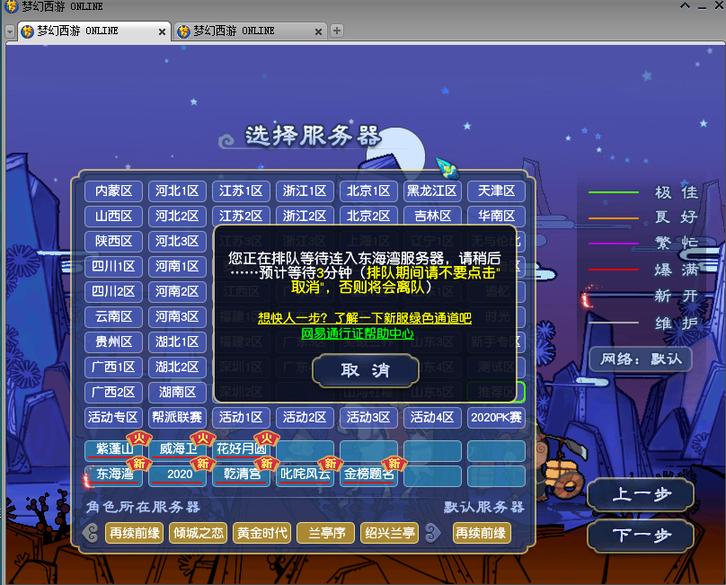Pick 绍兴兰亭 character server
Viewport: 726px width, 585px height.
389,533
